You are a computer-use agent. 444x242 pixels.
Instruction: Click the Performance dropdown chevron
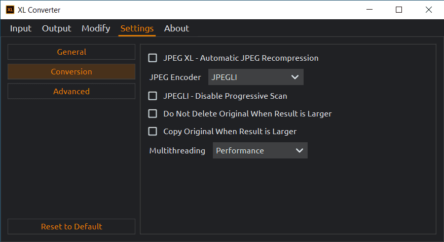tap(299, 151)
